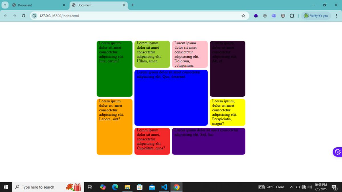Reload the current page
This screenshot has height=192, width=342.
24,16
